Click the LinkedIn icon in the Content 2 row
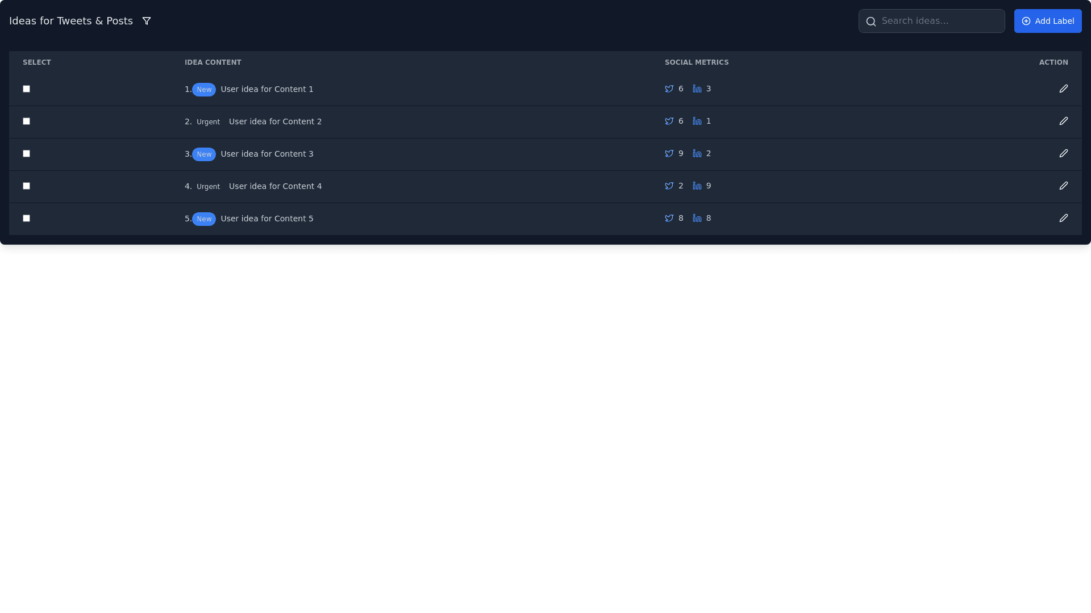Viewport: 1091px width, 613px height. (x=697, y=121)
